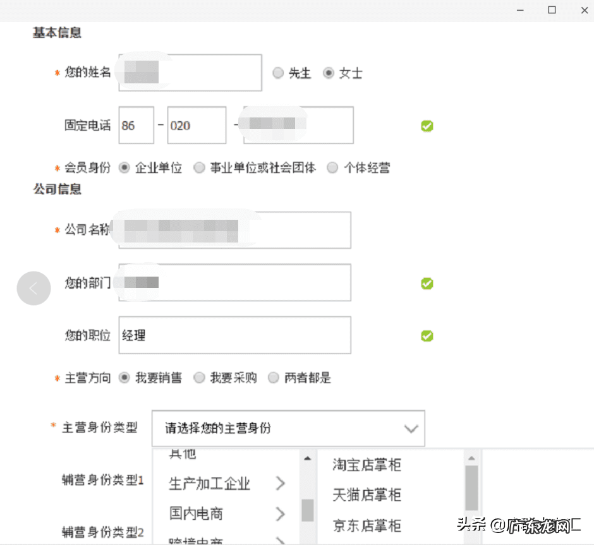This screenshot has height=545, width=594.
Task: Click the 您的姓名 input field
Action: [190, 73]
